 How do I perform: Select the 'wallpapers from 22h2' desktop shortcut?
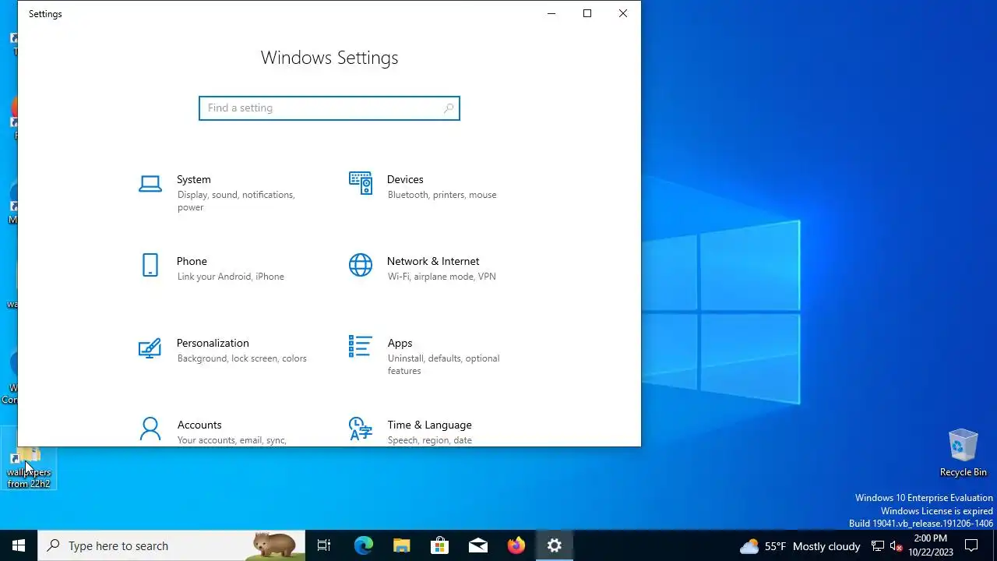pos(29,468)
